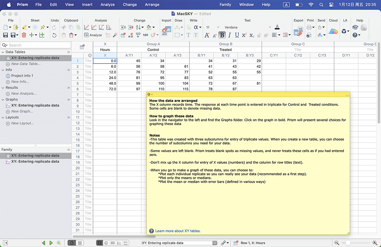Click the Save file icon
The height and width of the screenshot is (247, 381).
tap(5, 35)
